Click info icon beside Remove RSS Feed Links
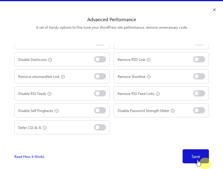This screenshot has width=223, height=169. (158, 94)
